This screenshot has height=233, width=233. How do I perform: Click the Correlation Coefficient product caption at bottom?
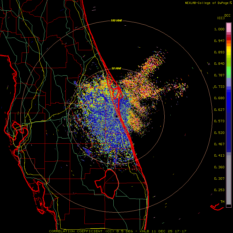(x=118, y=231)
